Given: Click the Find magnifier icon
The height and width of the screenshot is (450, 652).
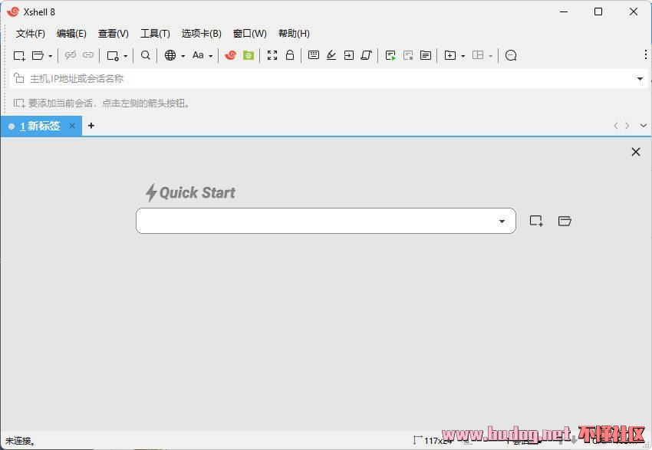Looking at the screenshot, I should coord(145,55).
